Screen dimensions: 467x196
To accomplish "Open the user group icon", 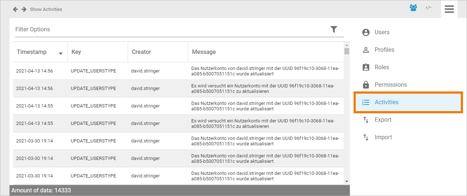I will coord(413,8).
